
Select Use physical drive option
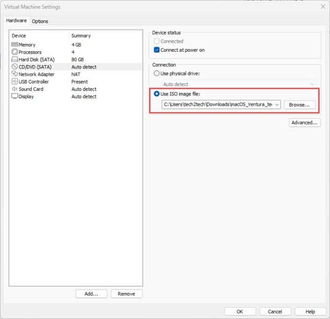[157, 74]
